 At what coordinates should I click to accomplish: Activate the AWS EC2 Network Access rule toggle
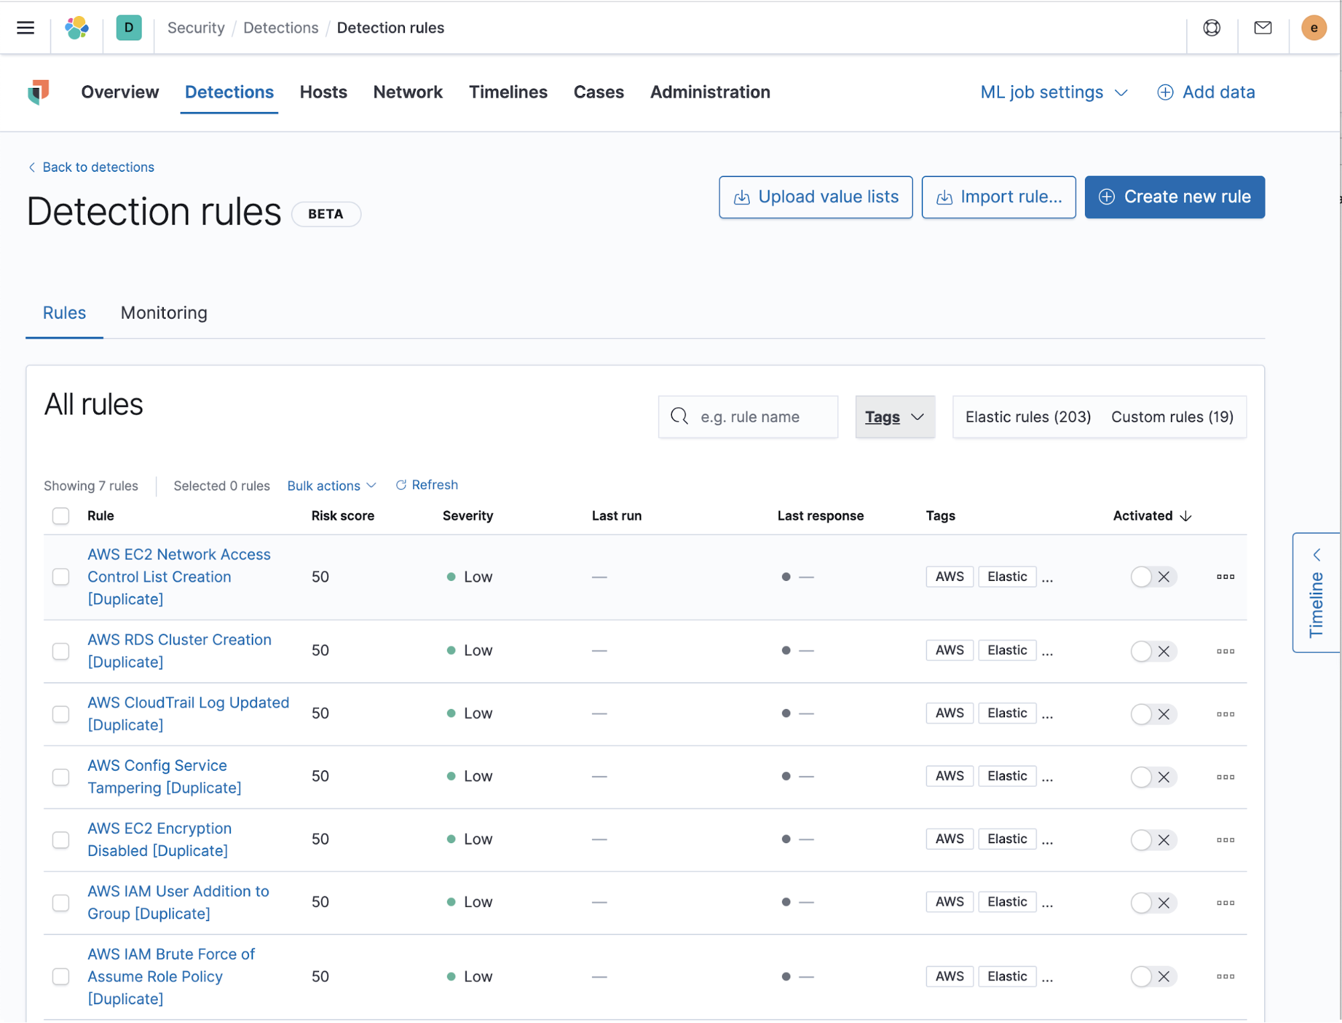click(x=1153, y=577)
